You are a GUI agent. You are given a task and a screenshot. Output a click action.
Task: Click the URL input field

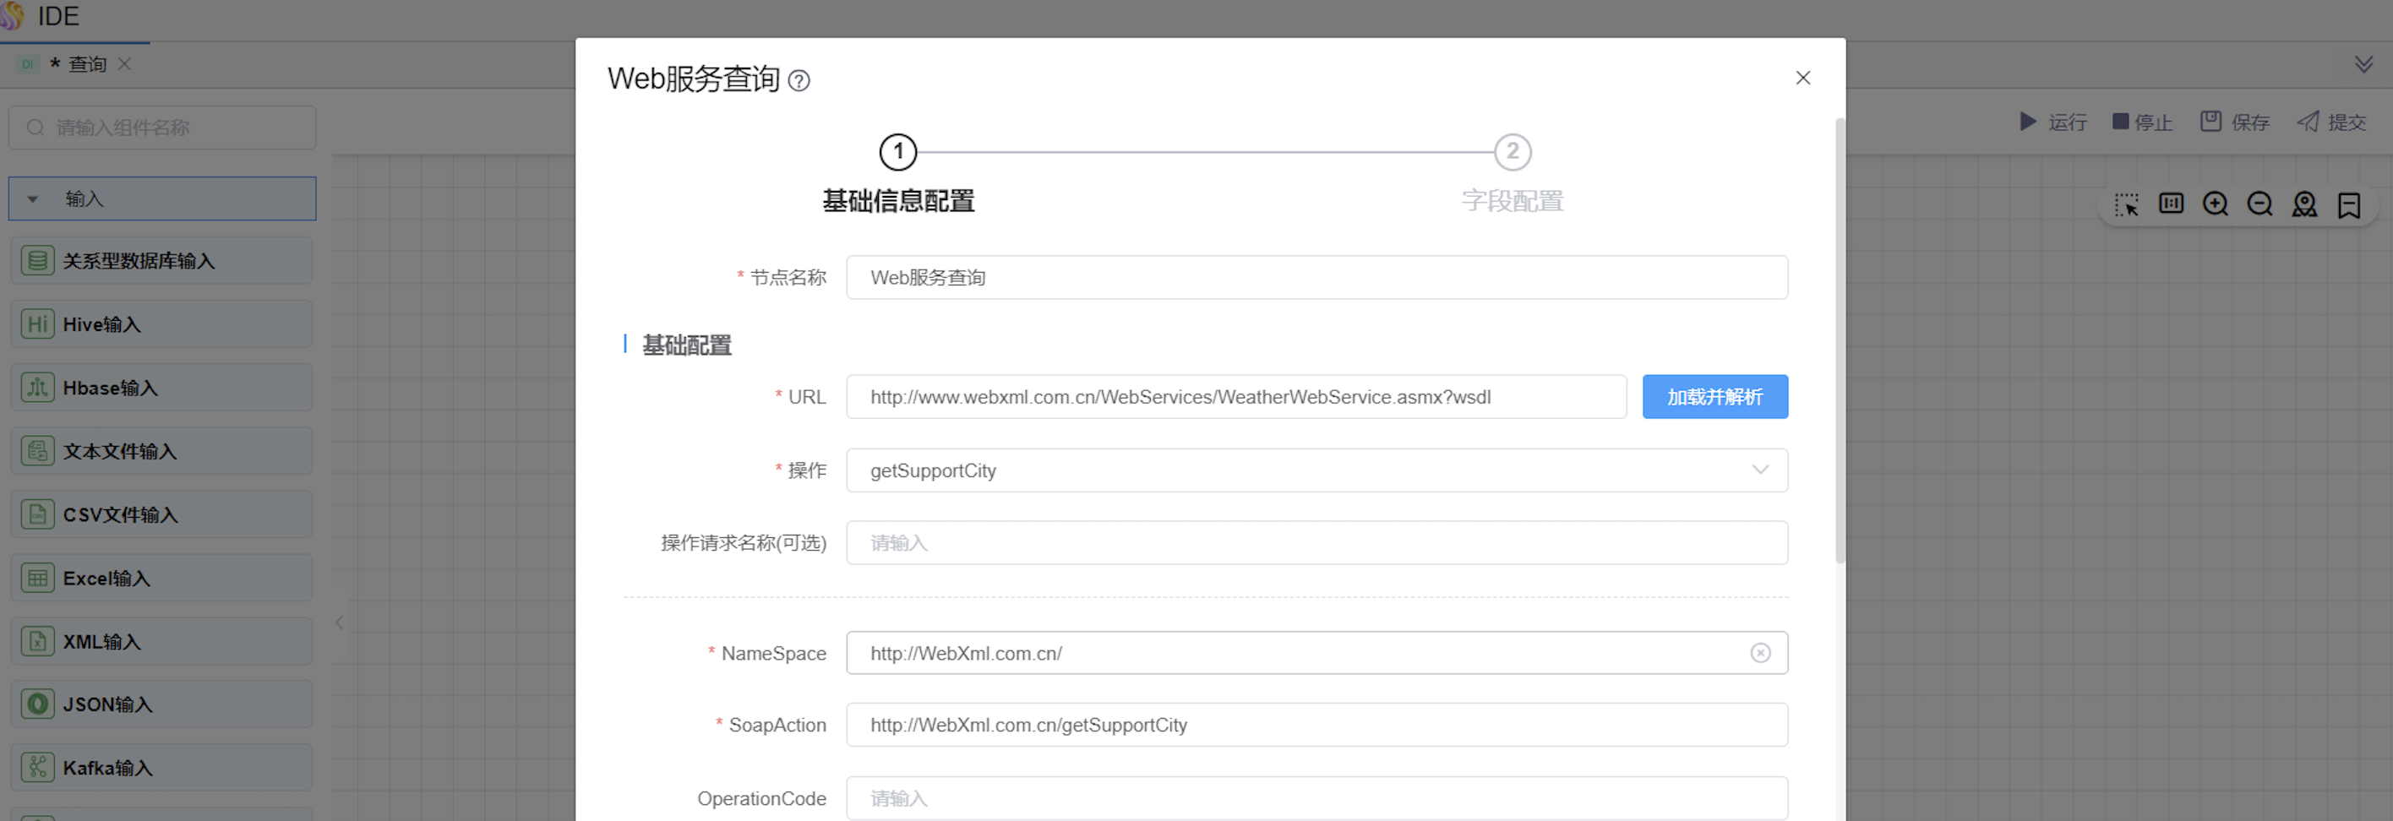[1235, 398]
